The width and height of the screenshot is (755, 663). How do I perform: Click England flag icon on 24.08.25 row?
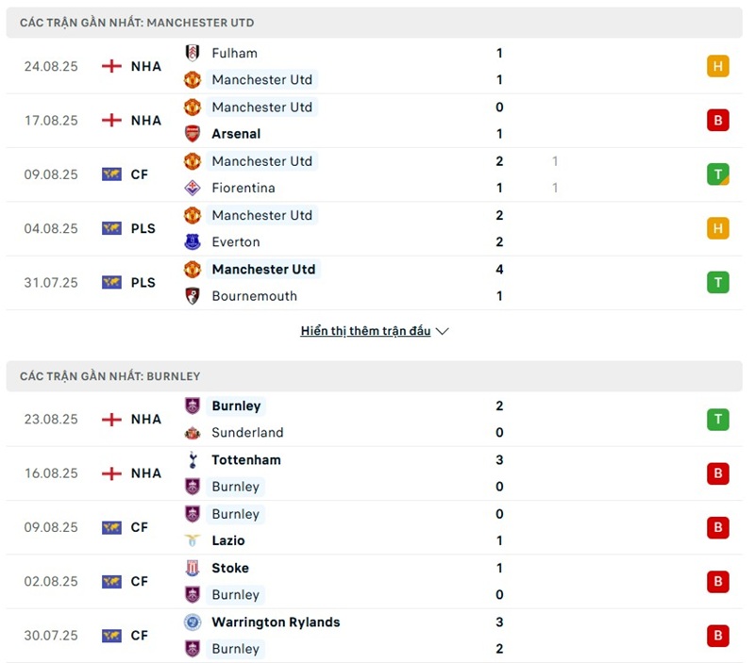[111, 66]
